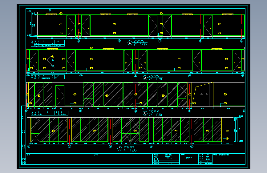Click the 2.700 level label at top left

pyautogui.click(x=29, y=10)
